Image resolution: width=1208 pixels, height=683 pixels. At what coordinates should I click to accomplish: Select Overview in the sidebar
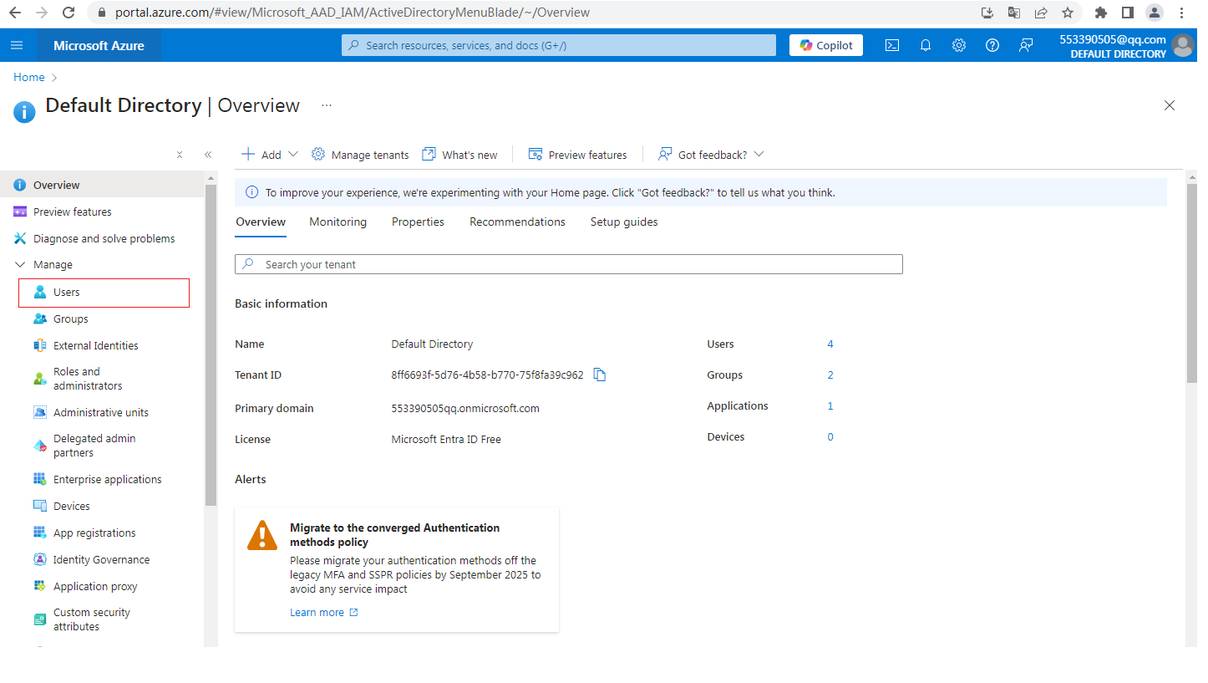tap(102, 185)
